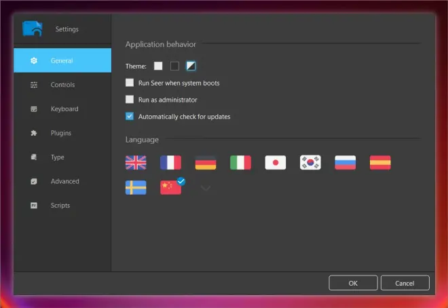This screenshot has height=308, width=448.
Task: Choose the auto split theme swatch
Action: coord(191,66)
